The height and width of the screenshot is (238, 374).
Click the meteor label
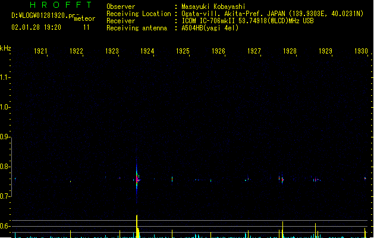point(84,18)
